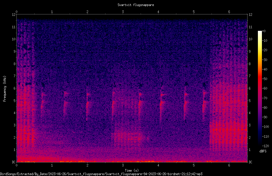
Task: Click the '-50' value on the color scale
Action: 265,79
